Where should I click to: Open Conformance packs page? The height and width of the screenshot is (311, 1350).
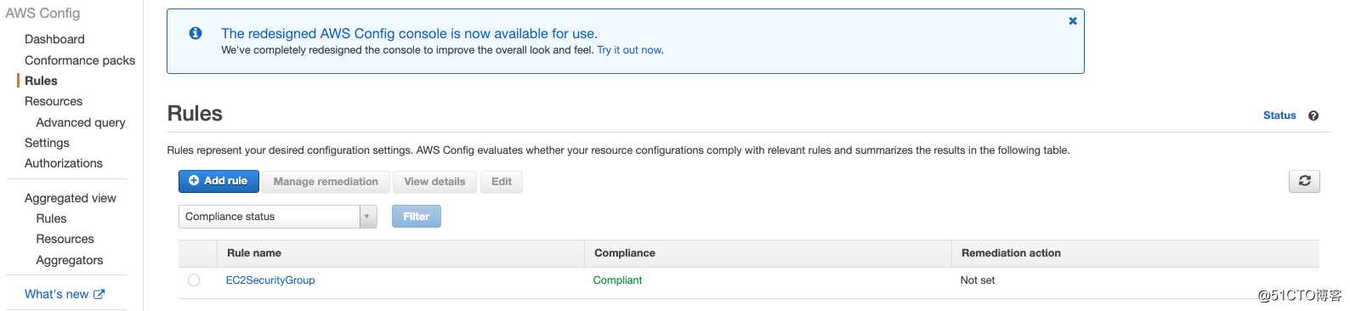pyautogui.click(x=80, y=60)
